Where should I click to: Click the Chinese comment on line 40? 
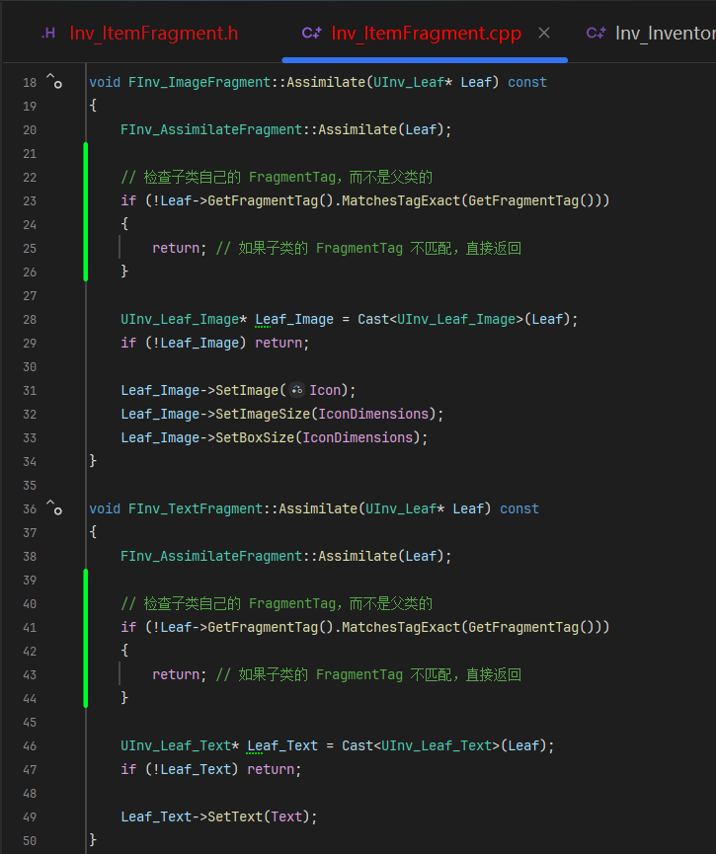[x=277, y=603]
